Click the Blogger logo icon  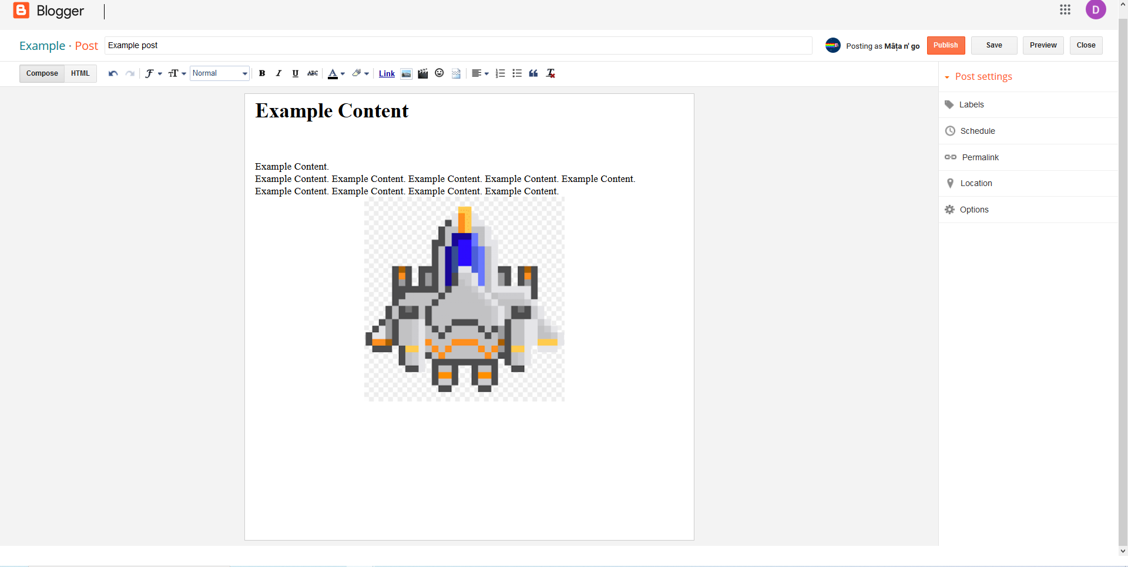(x=21, y=11)
